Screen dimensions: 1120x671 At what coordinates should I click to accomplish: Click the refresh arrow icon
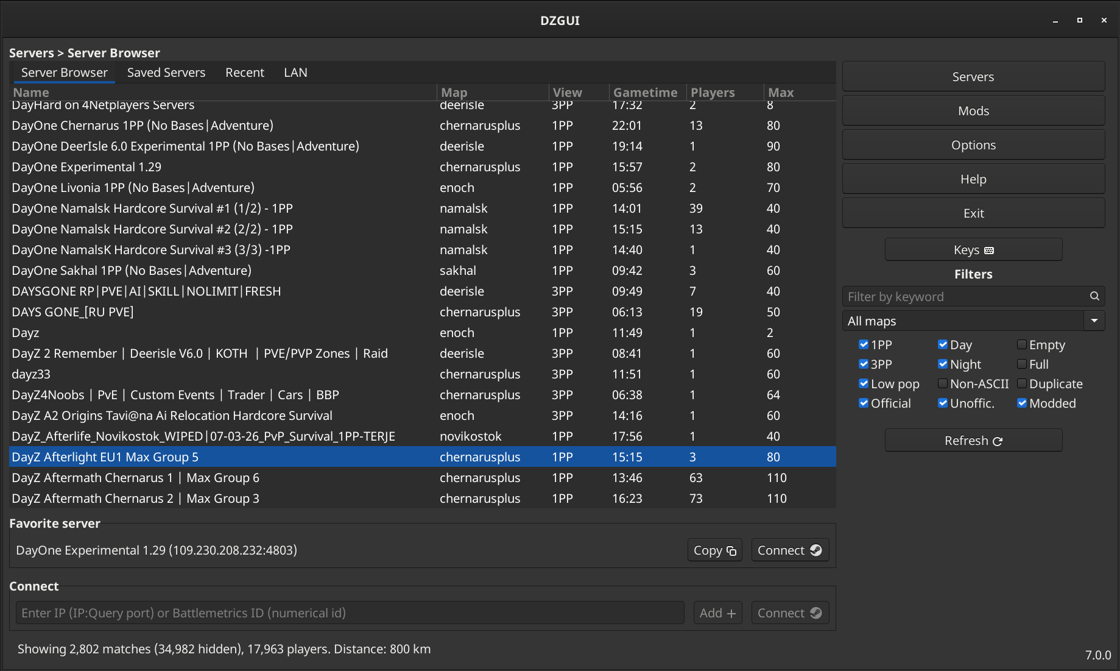click(x=998, y=441)
